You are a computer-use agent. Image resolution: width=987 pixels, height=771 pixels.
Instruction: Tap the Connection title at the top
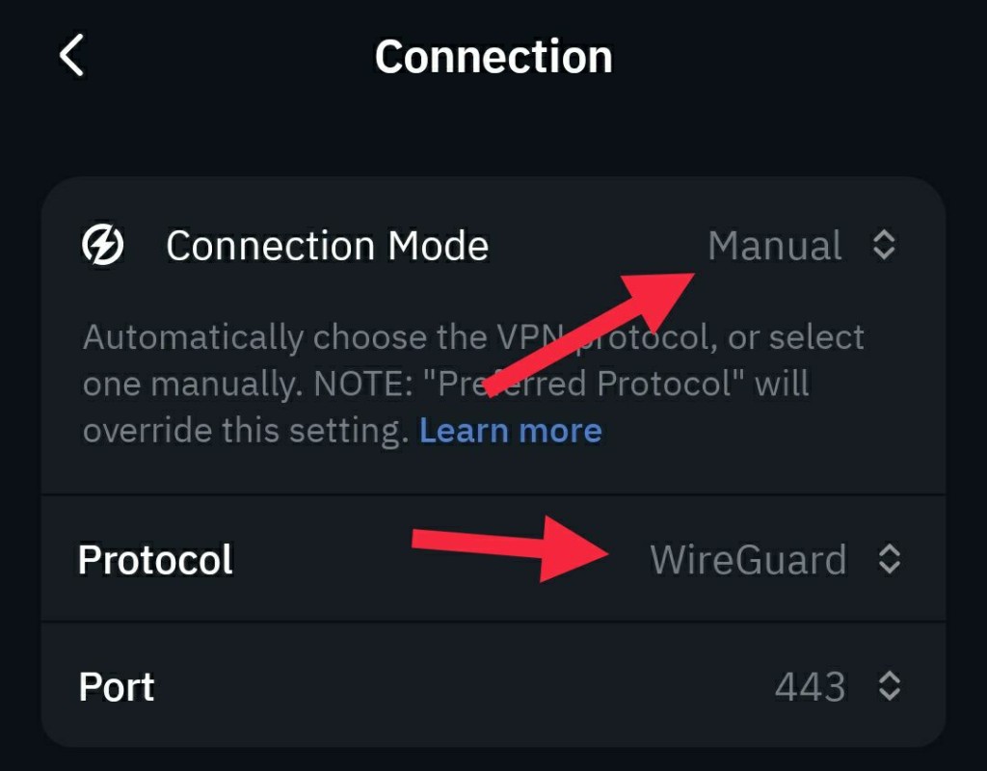pos(493,56)
